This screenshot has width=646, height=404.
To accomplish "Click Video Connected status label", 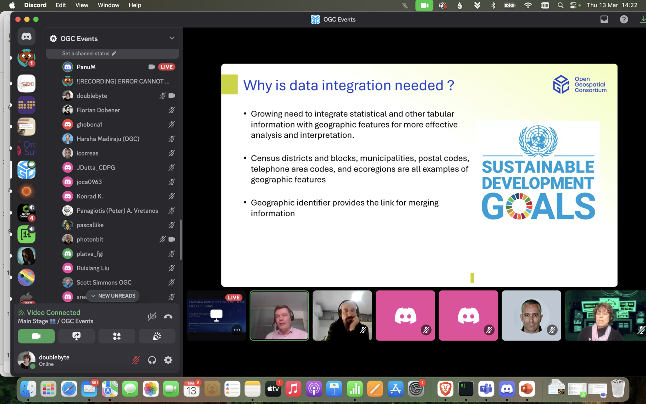I will pos(53,312).
